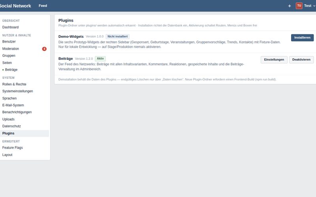The image size is (316, 197).
Task: Open Seiten in the sidebar
Action: click(7, 63)
